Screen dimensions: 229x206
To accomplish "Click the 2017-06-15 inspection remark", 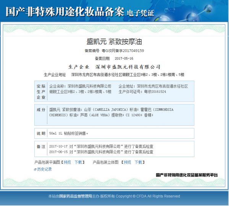I will (x=101, y=152).
